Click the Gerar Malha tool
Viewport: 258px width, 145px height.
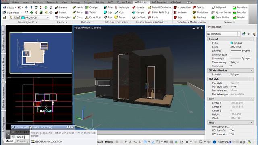click(x=220, y=17)
